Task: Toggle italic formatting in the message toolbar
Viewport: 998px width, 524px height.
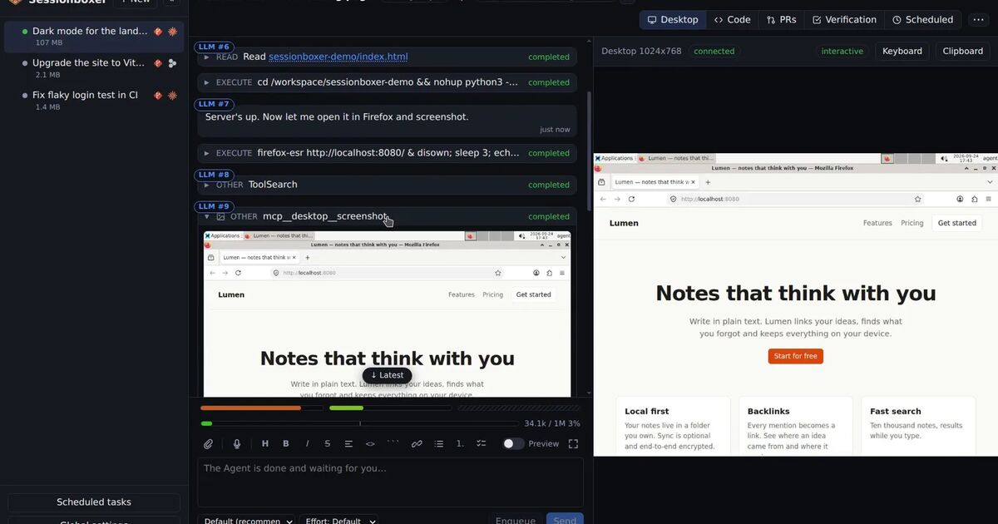Action: tap(307, 444)
